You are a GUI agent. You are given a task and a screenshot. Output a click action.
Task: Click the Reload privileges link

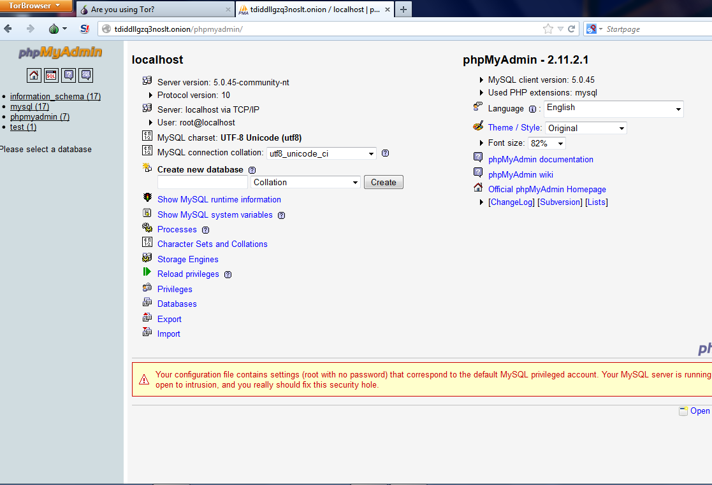pos(188,274)
